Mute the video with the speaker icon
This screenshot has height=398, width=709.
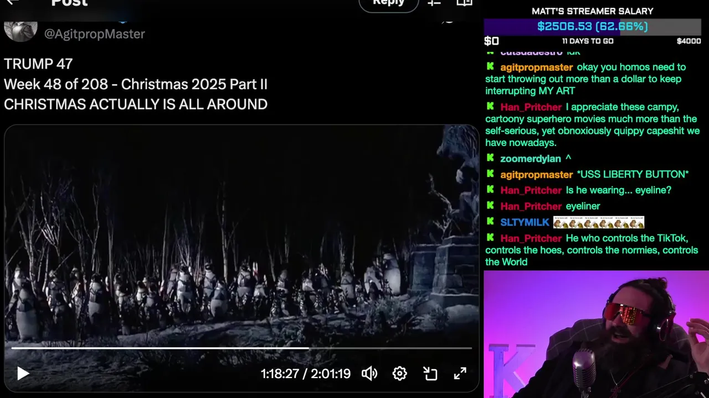pos(369,374)
